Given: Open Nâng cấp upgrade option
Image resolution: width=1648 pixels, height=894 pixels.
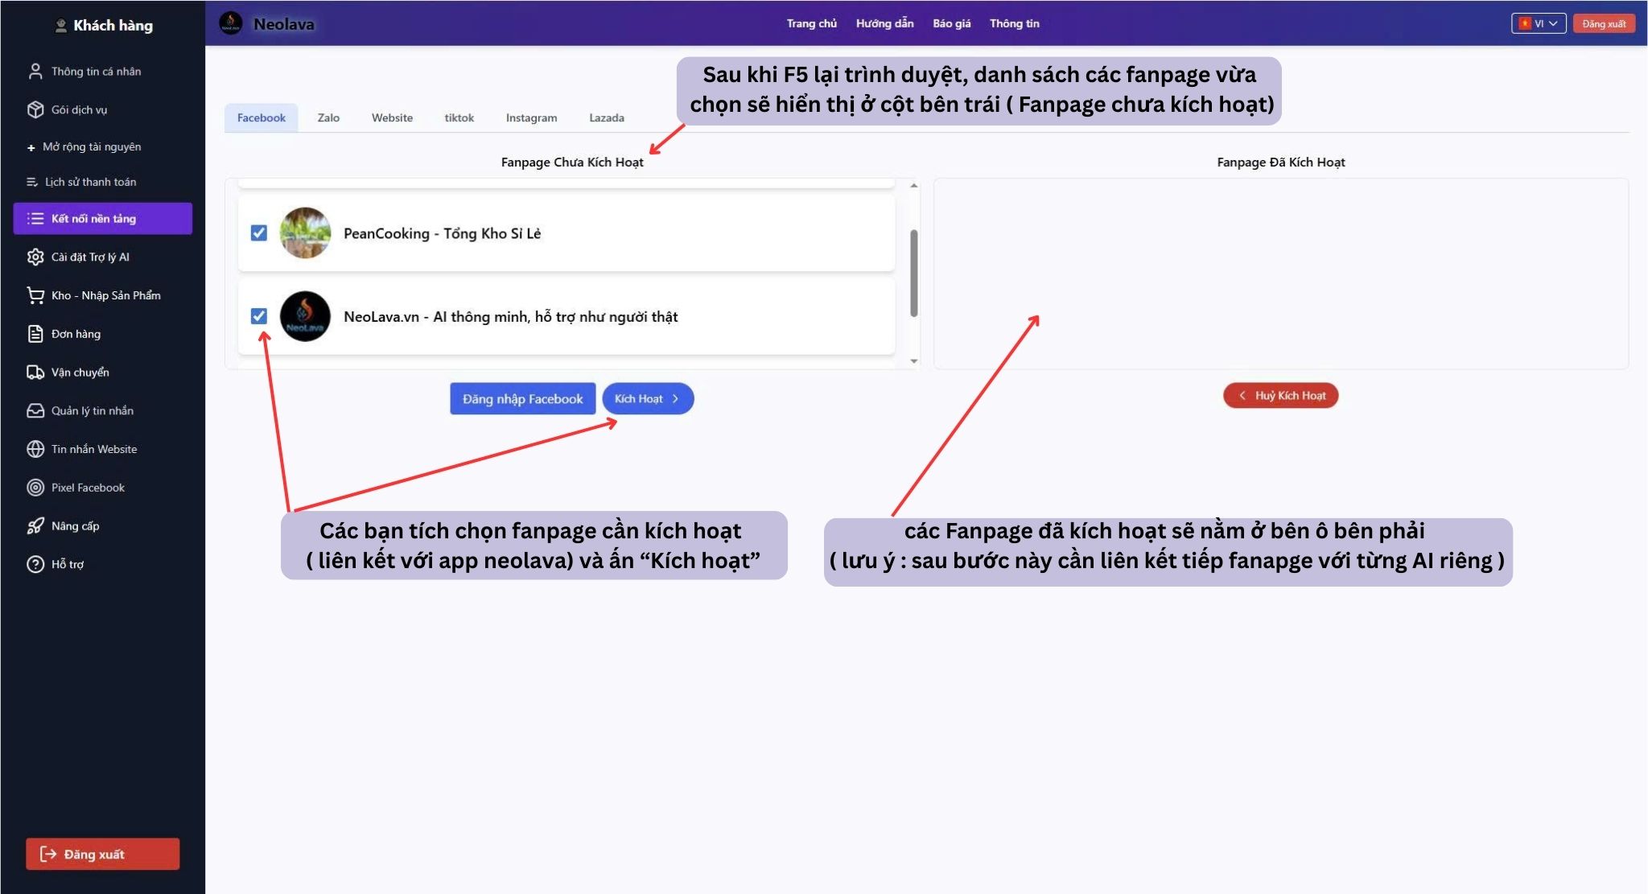Looking at the screenshot, I should (x=75, y=525).
